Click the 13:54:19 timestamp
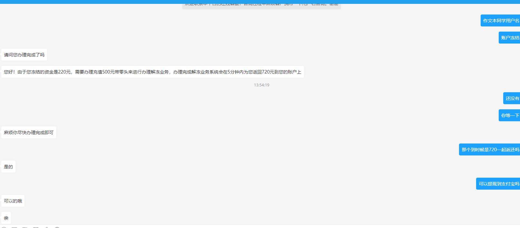 (262, 85)
